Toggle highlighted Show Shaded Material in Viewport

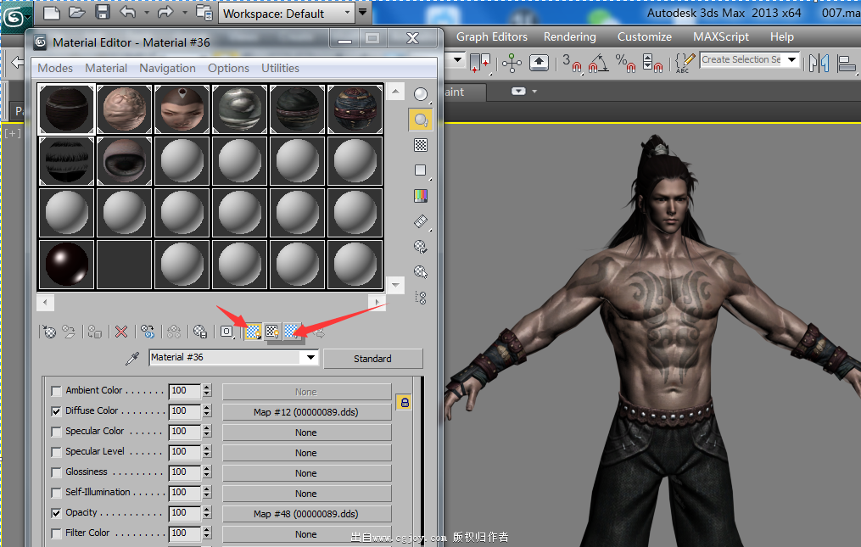pos(253,332)
